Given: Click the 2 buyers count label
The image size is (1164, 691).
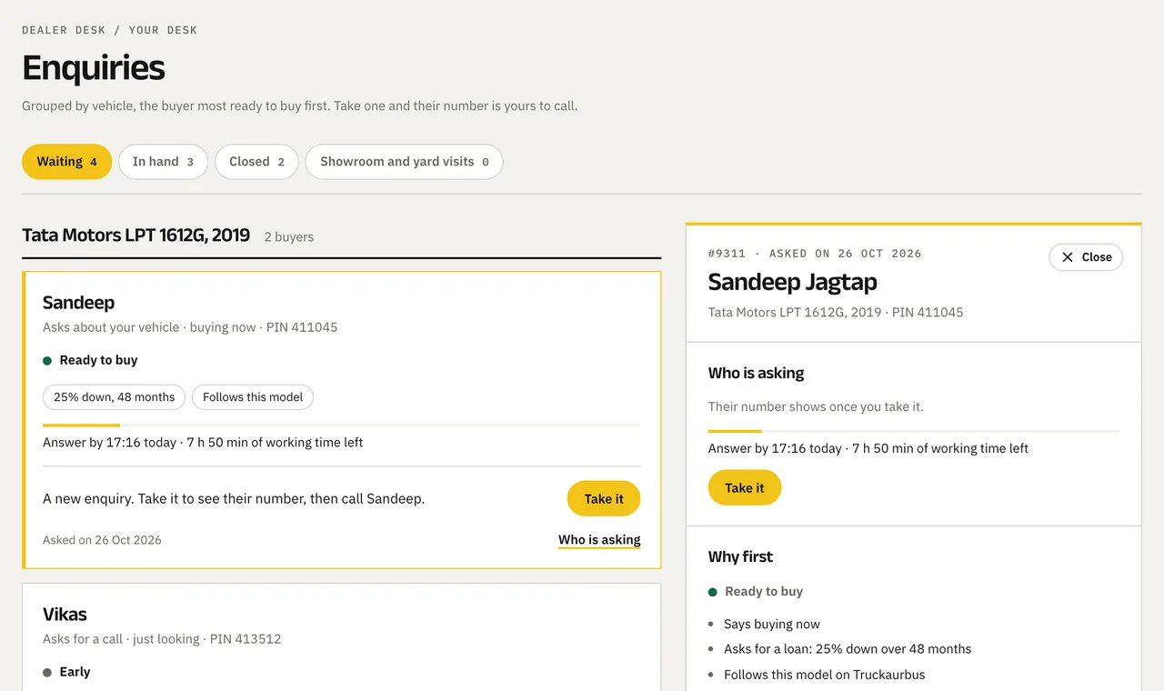Looking at the screenshot, I should 288,236.
